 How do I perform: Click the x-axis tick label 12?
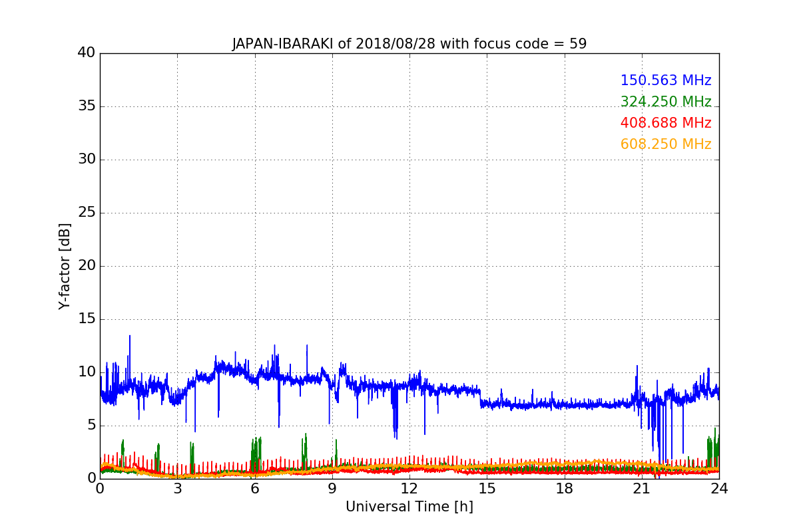pos(409,488)
